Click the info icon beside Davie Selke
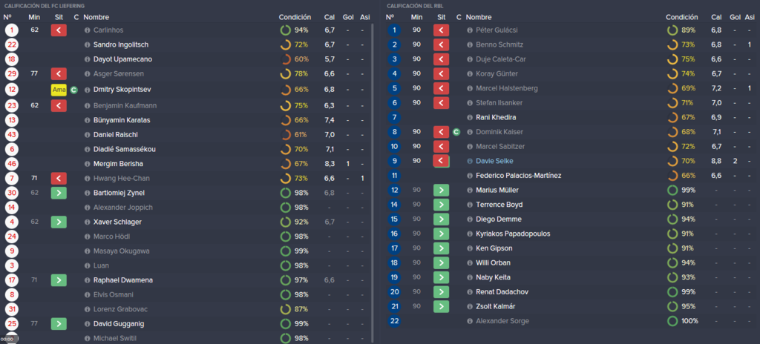The height and width of the screenshot is (344, 760). pyautogui.click(x=469, y=161)
